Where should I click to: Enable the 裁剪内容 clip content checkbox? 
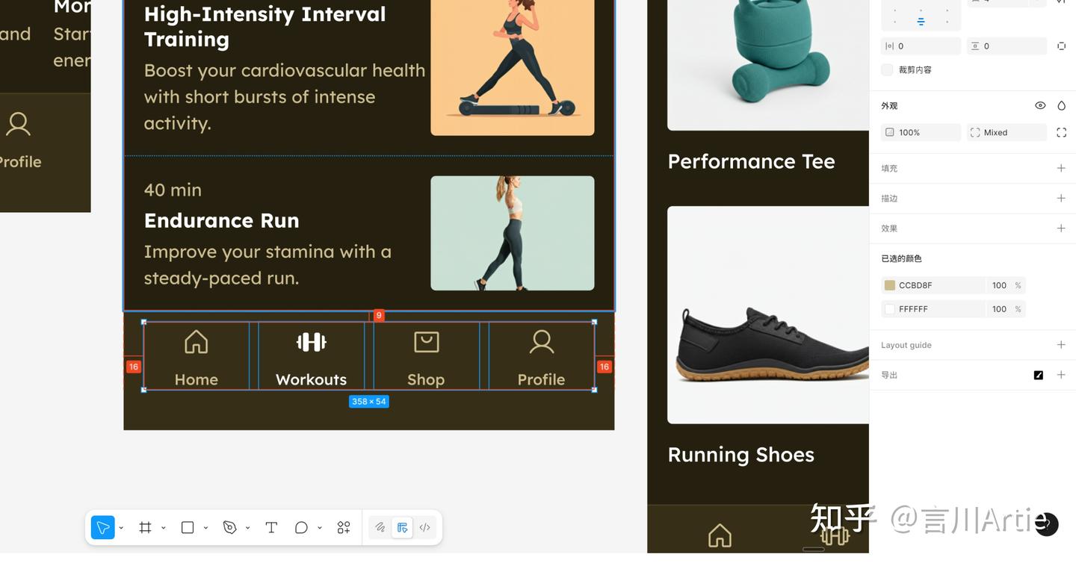887,69
